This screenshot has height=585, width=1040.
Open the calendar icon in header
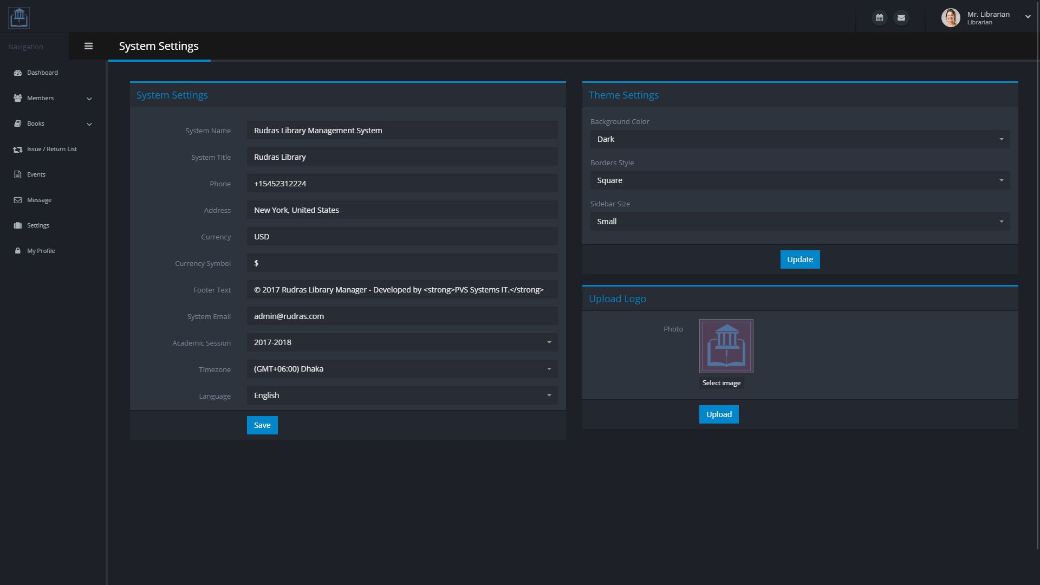[x=879, y=18]
